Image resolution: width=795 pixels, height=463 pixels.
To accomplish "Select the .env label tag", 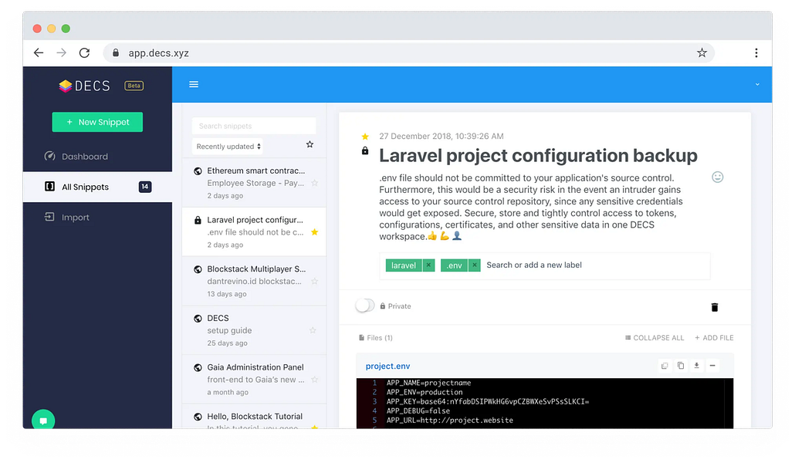I will point(455,265).
